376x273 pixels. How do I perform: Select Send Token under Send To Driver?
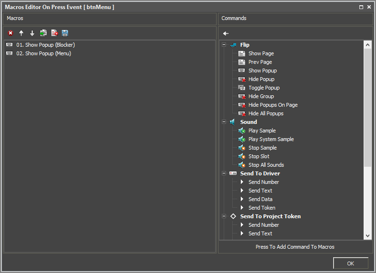coord(262,208)
